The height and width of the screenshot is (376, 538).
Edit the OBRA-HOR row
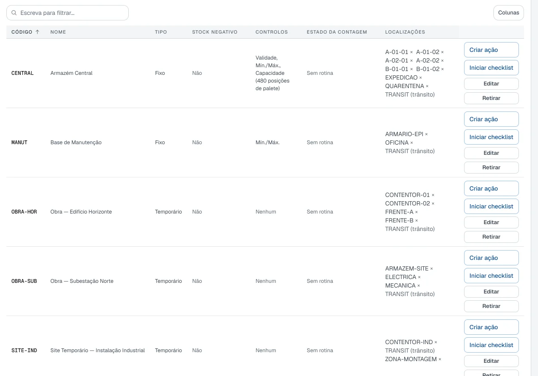pos(491,222)
